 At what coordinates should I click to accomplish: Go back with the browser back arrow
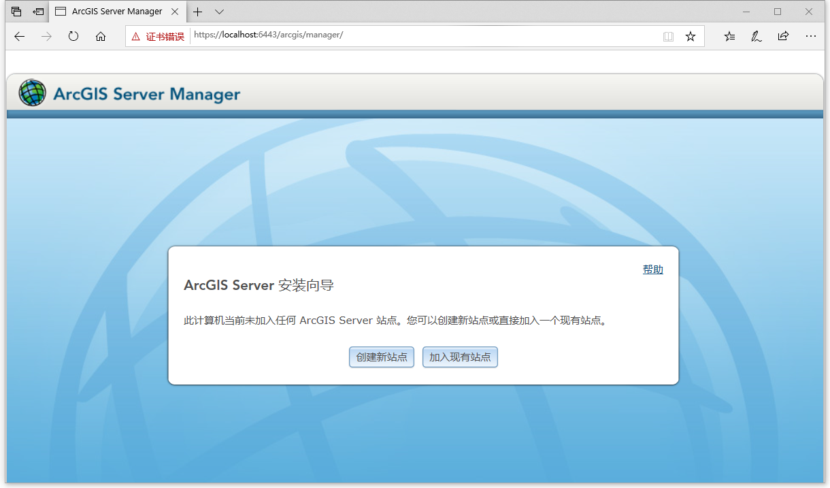click(x=19, y=37)
